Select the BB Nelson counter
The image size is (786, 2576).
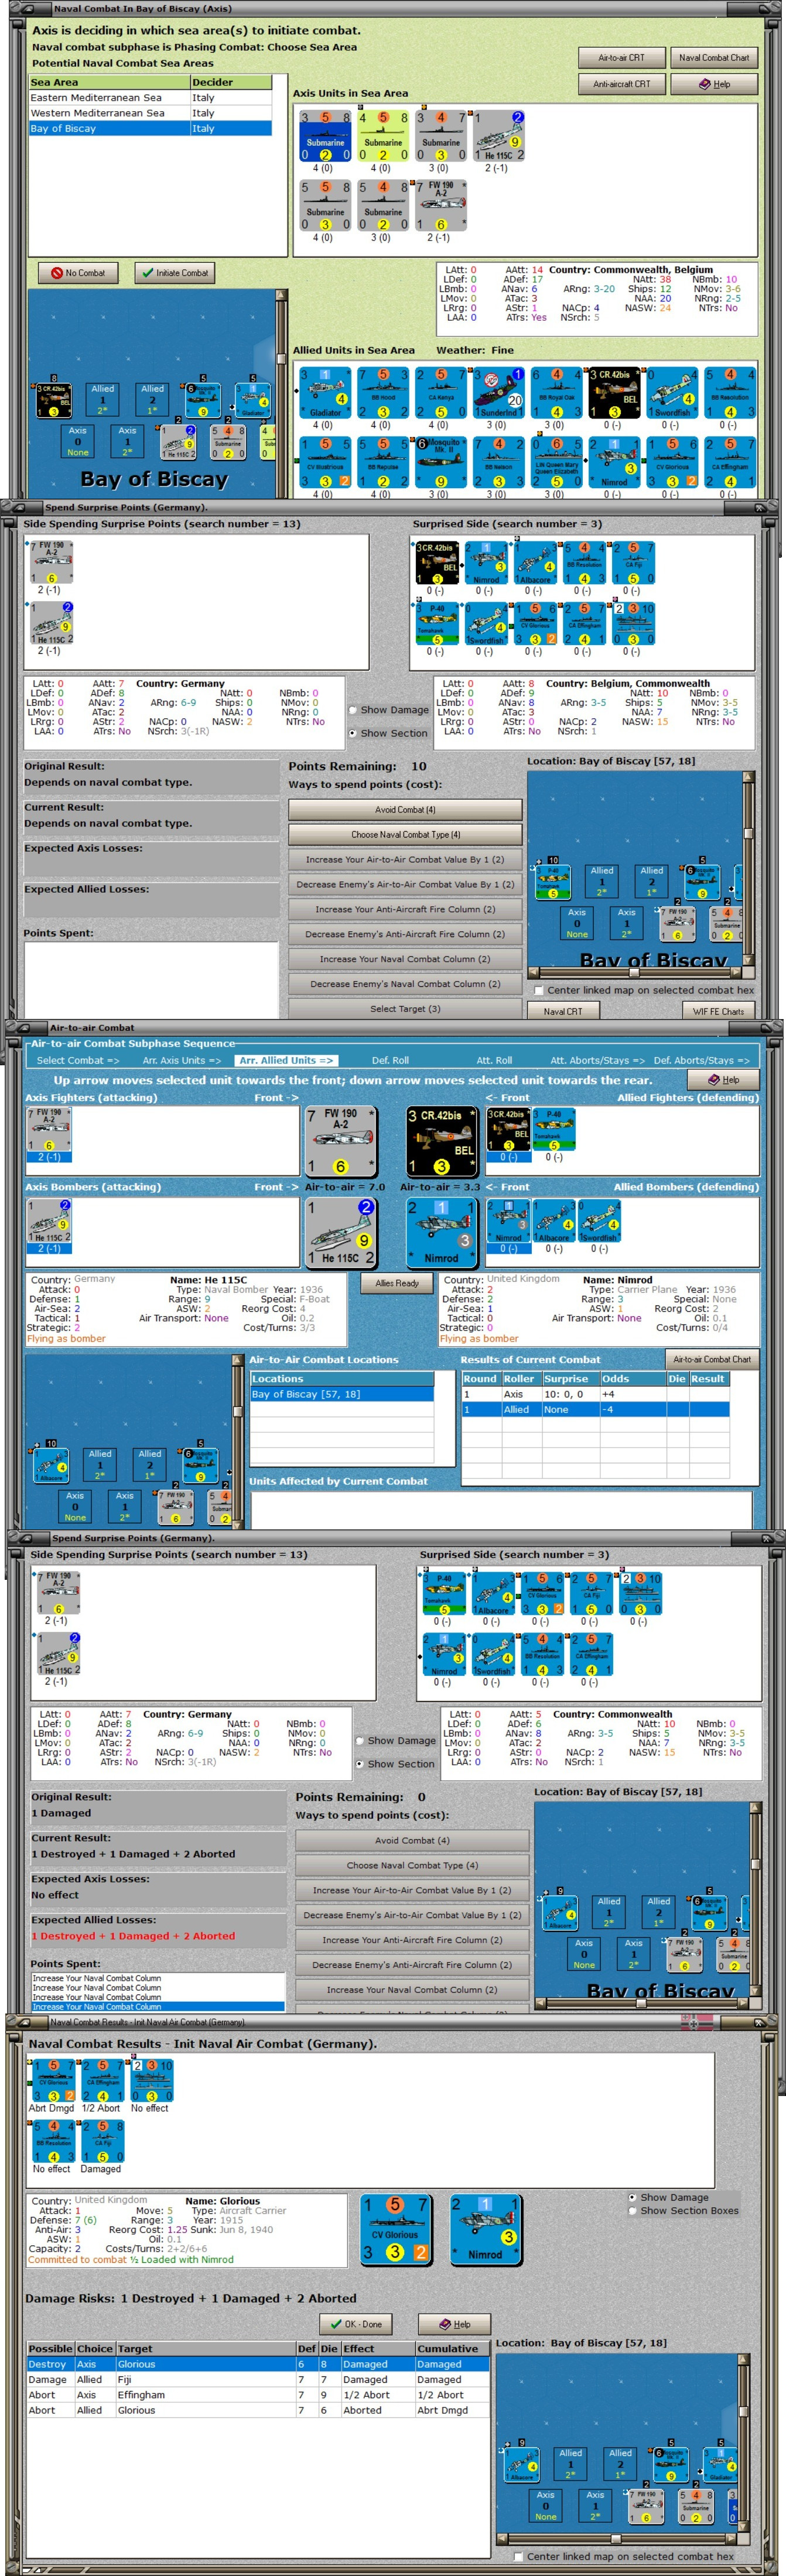click(x=498, y=463)
